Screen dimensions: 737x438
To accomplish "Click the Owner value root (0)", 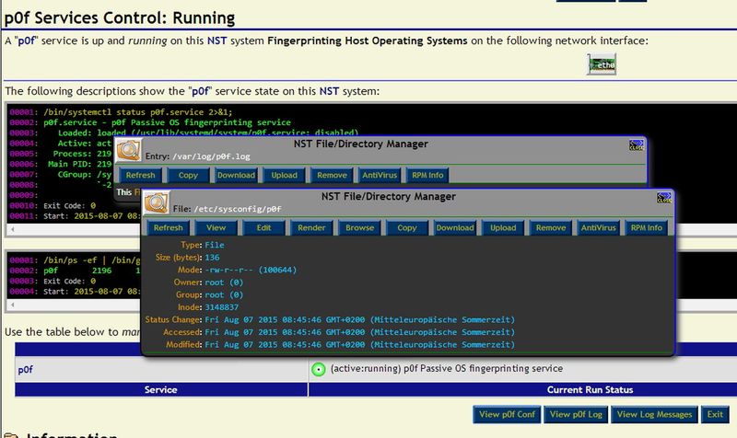I will coord(224,282).
